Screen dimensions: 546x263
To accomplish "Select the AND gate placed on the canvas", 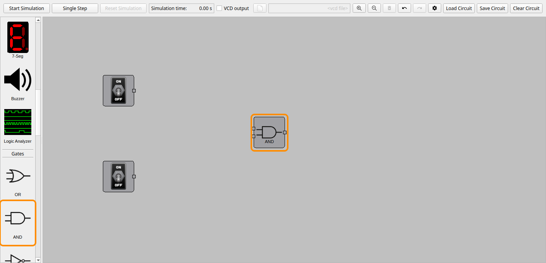I will tap(270, 133).
